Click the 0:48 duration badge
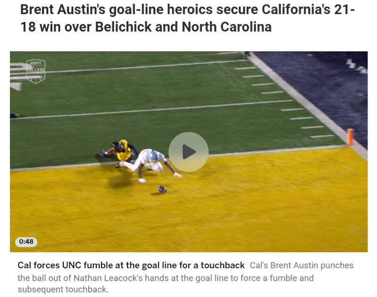The width and height of the screenshot is (377, 297). coord(26,241)
